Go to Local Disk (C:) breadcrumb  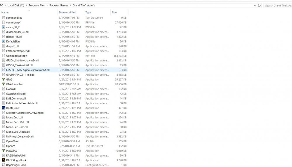[x=16, y=6]
